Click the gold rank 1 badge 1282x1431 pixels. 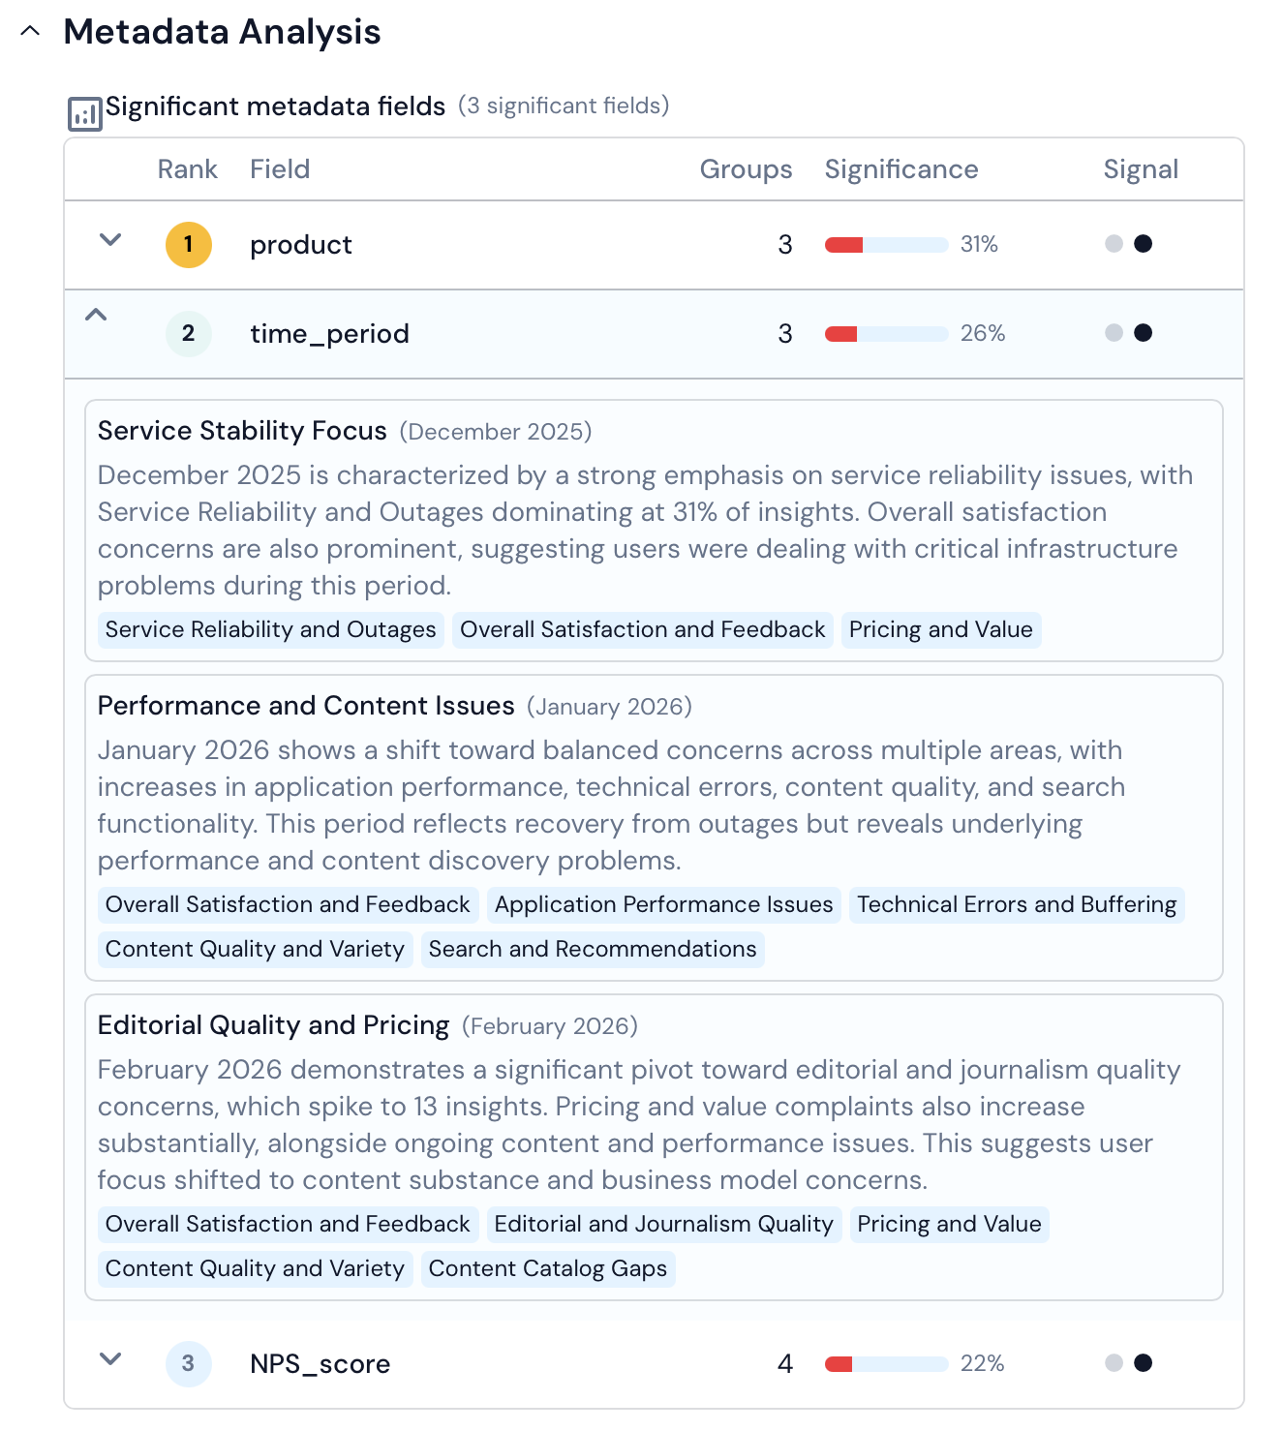click(x=189, y=245)
